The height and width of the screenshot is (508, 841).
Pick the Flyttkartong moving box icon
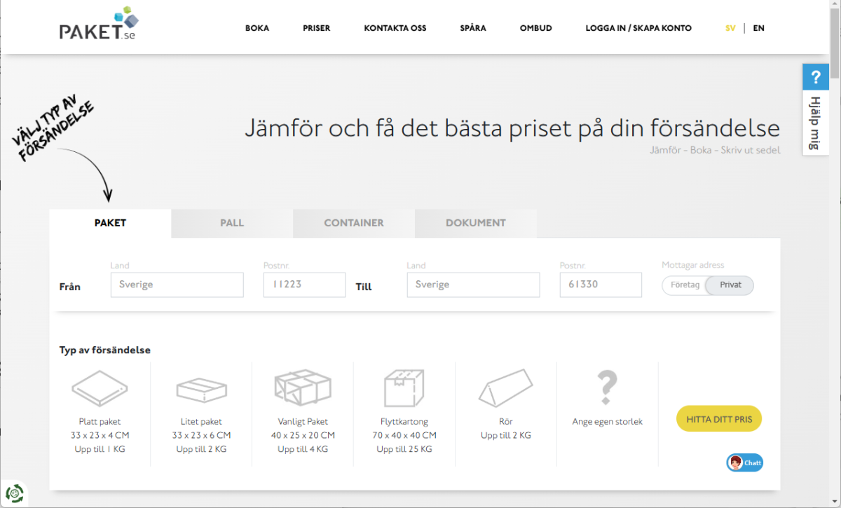[404, 387]
